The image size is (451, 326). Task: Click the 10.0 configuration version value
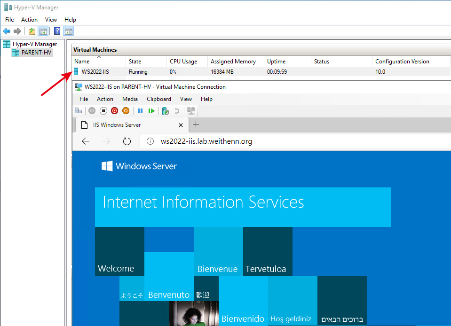[380, 72]
